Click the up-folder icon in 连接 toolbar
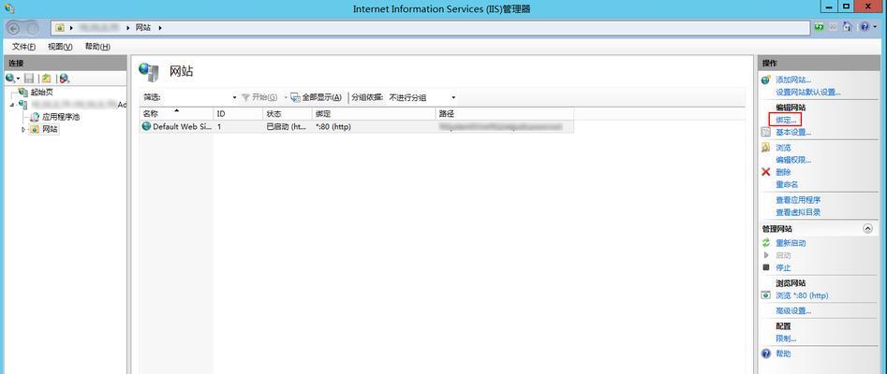The image size is (887, 374). pyautogui.click(x=47, y=79)
